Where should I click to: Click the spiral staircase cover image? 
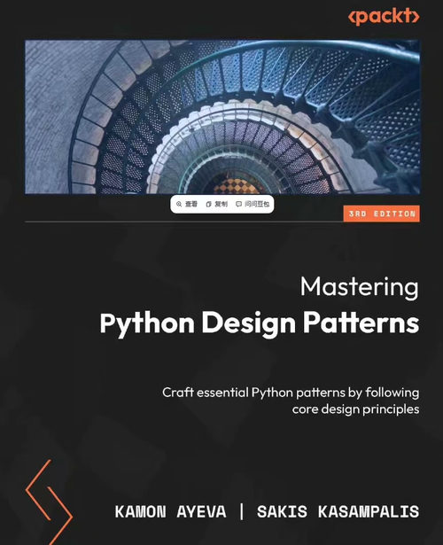pos(222,117)
